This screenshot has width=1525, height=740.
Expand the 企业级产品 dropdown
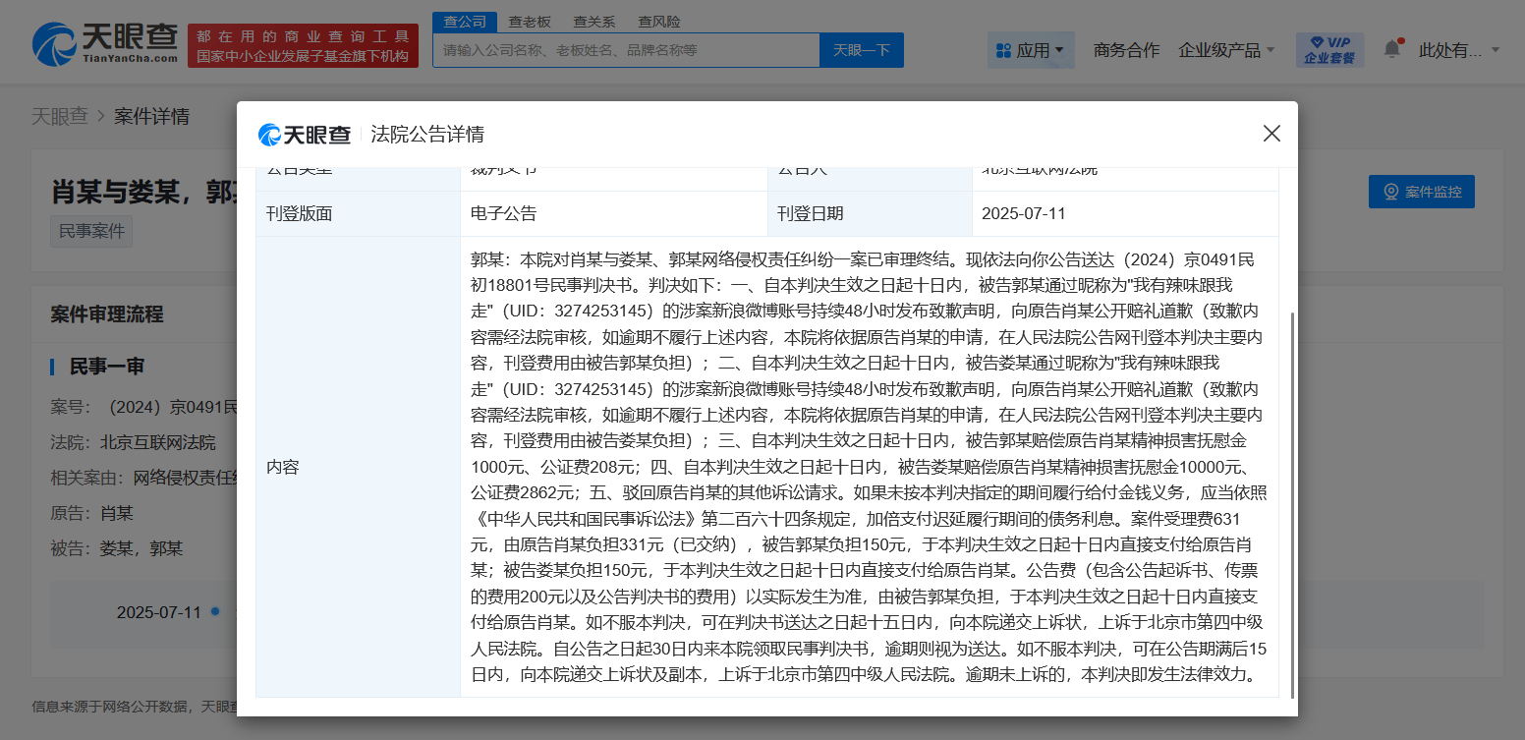coord(1226,50)
